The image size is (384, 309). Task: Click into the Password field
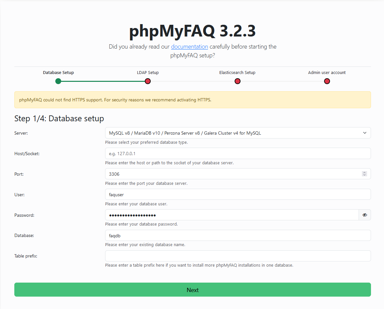pos(232,215)
